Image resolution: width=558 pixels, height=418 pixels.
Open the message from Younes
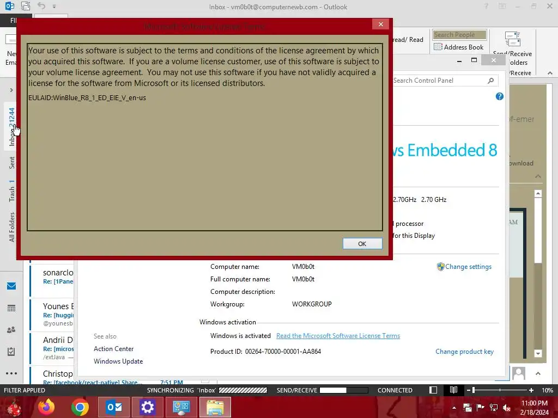(x=53, y=314)
